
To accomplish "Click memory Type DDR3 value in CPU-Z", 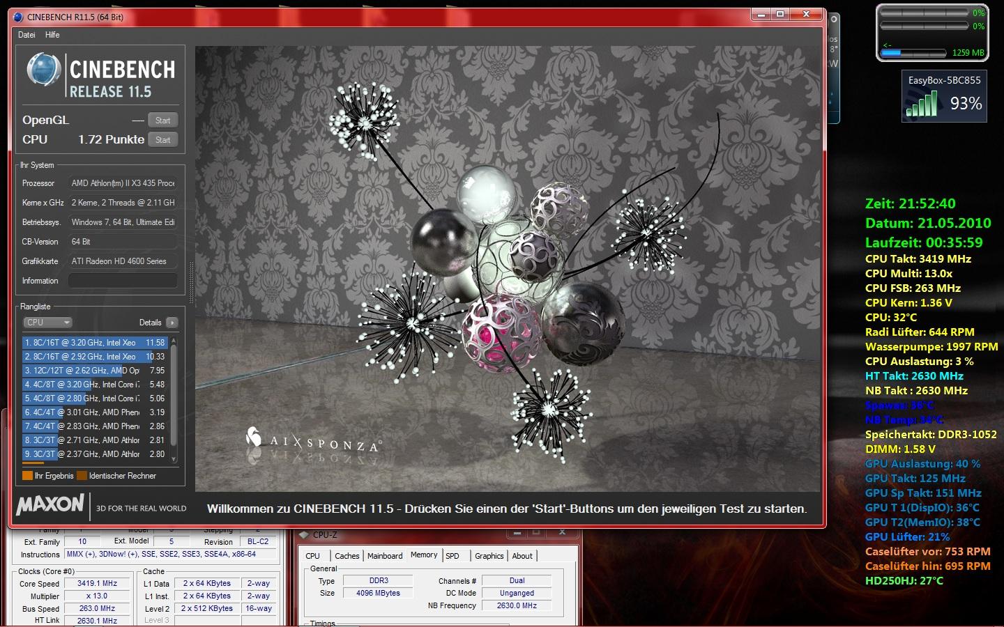I will (x=379, y=580).
